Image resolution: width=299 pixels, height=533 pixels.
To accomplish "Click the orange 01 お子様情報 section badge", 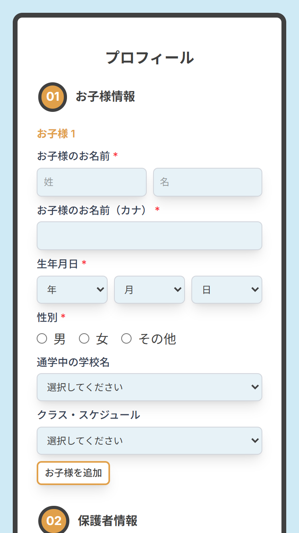I will click(52, 97).
